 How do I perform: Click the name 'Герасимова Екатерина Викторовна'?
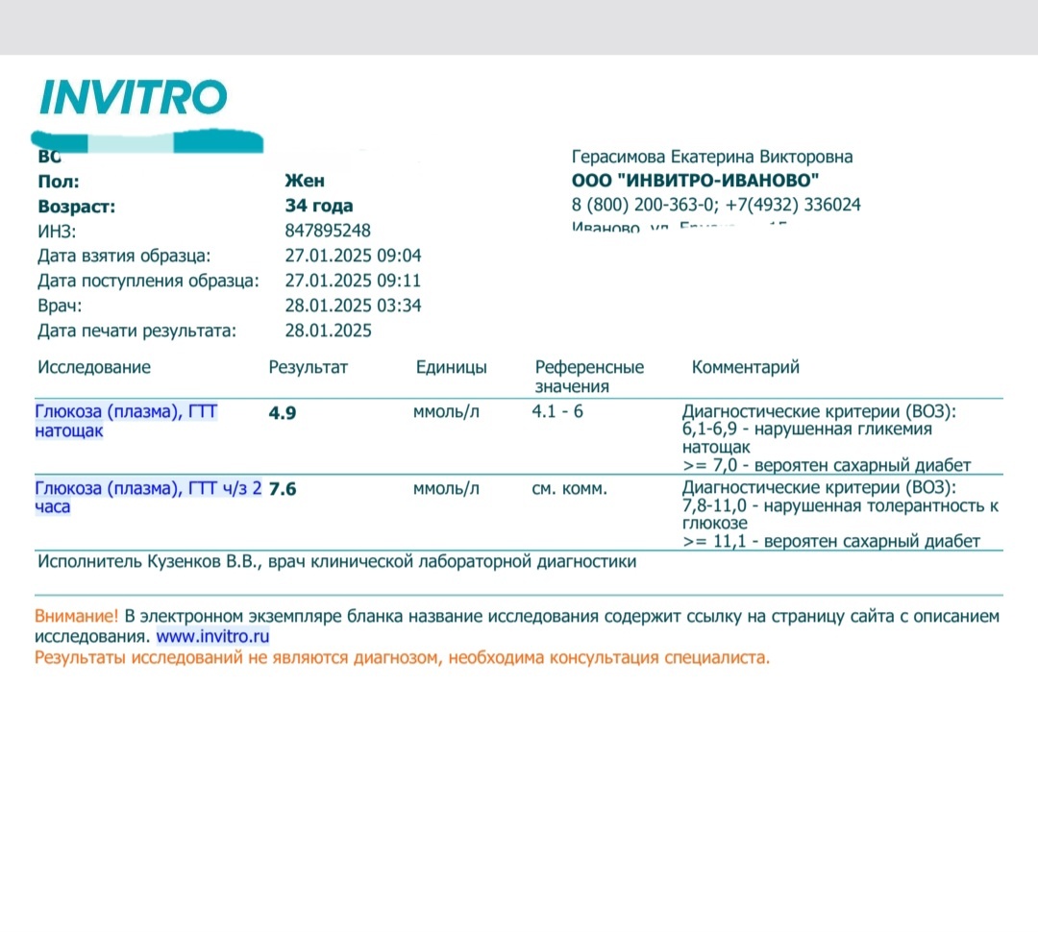coord(712,157)
